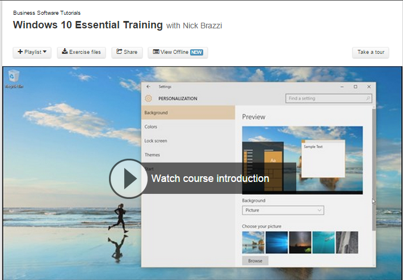The image size is (403, 280).
Task: Play the course introduction video
Action: [128, 179]
